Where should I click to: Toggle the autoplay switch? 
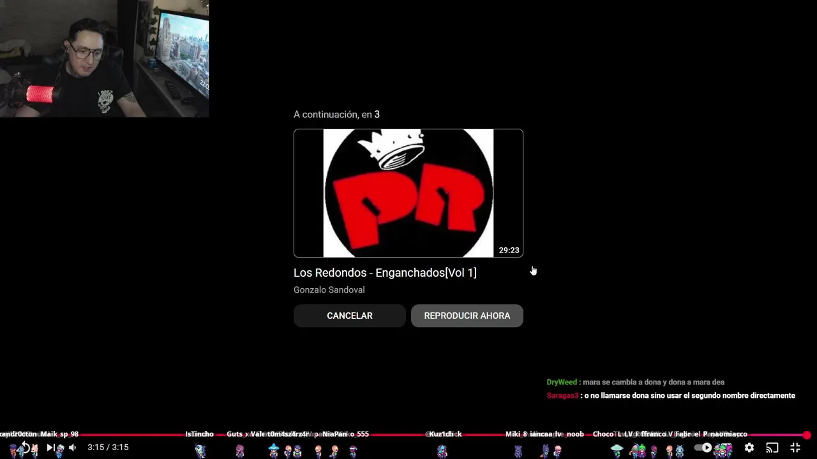(703, 448)
